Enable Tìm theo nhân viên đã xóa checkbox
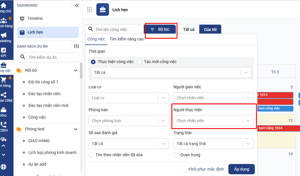Screen dimensions: 300x176 (91, 155)
